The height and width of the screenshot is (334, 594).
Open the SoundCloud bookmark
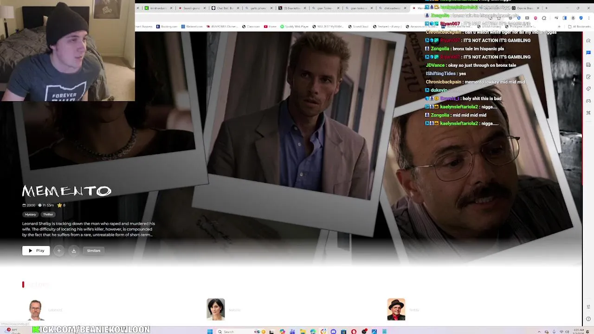[x=358, y=26]
